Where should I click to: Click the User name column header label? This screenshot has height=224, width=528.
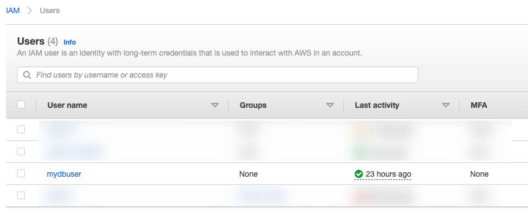click(67, 105)
